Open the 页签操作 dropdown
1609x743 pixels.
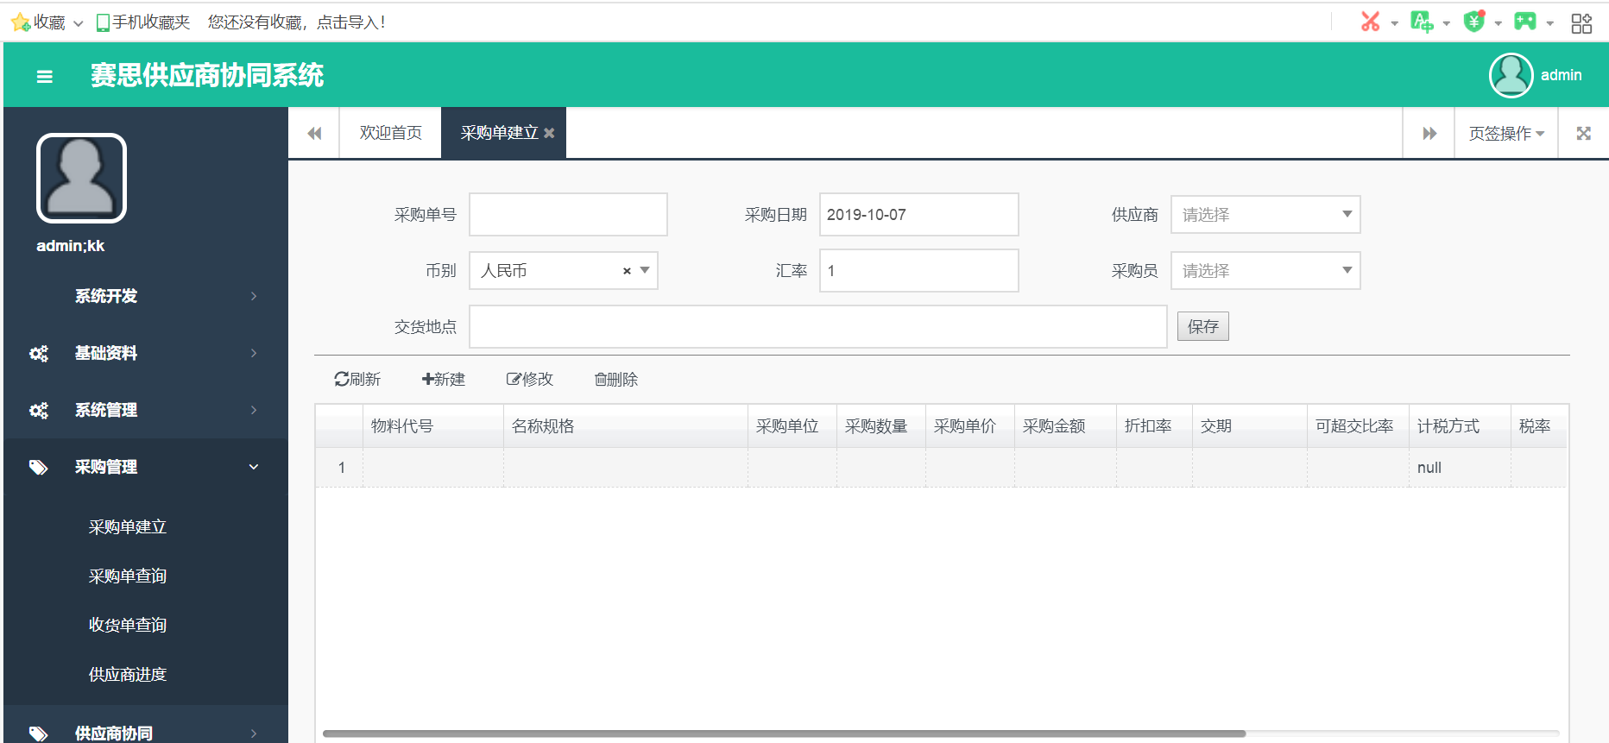pyautogui.click(x=1506, y=133)
